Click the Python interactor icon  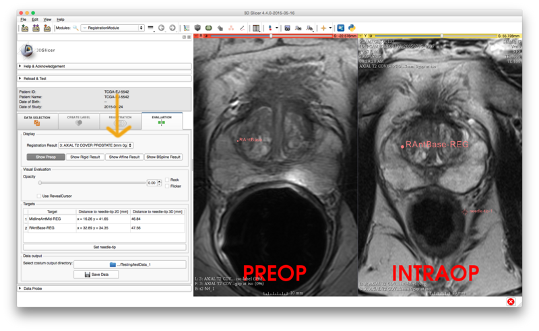352,28
